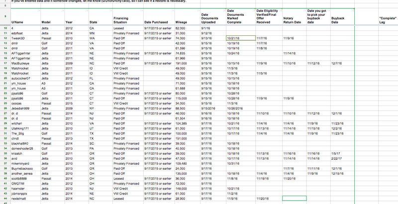Select the selected 10/21/16 cell in Tweak3D row
This screenshot has width=398, height=204.
click(241, 38)
